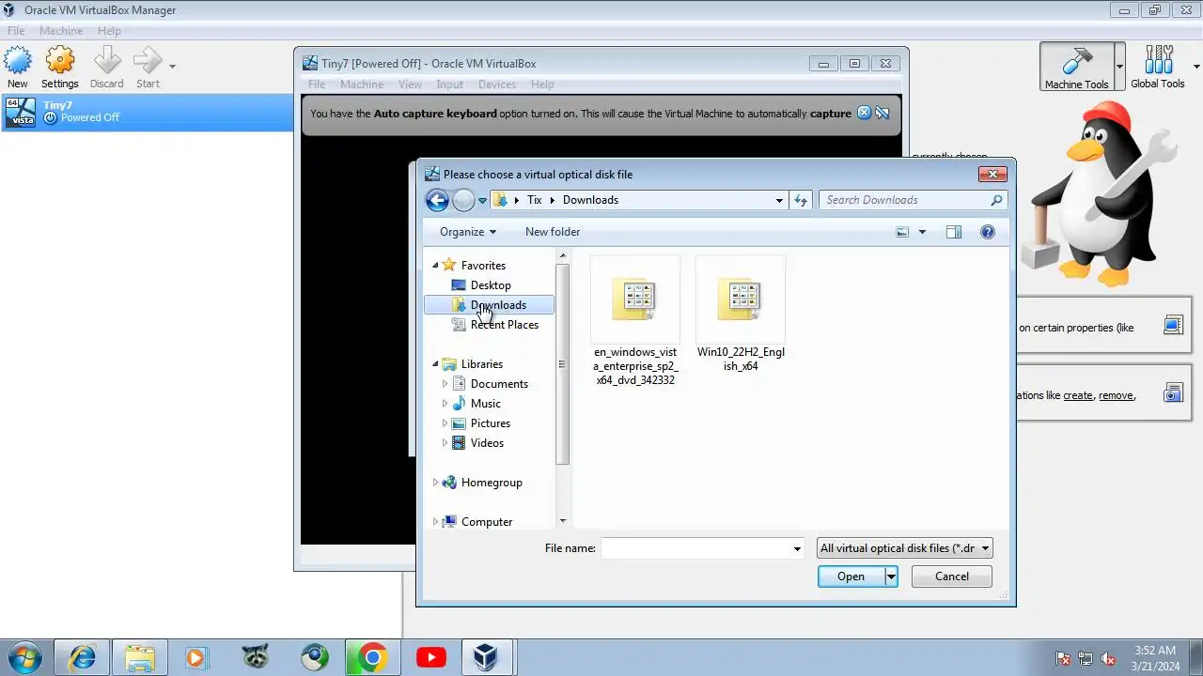Select Global Tools button

tap(1158, 68)
